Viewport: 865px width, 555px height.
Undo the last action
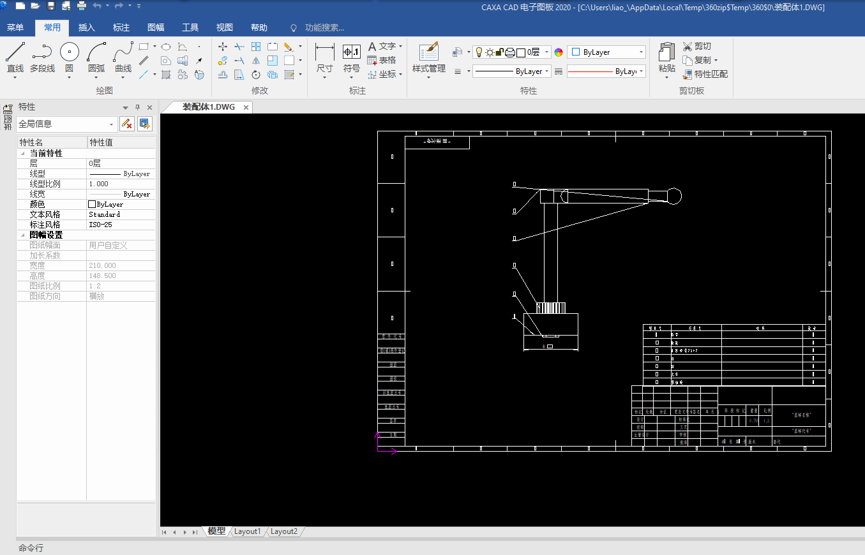(97, 6)
